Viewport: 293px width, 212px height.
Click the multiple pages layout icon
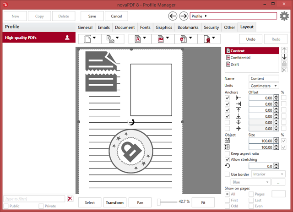(x=110, y=39)
